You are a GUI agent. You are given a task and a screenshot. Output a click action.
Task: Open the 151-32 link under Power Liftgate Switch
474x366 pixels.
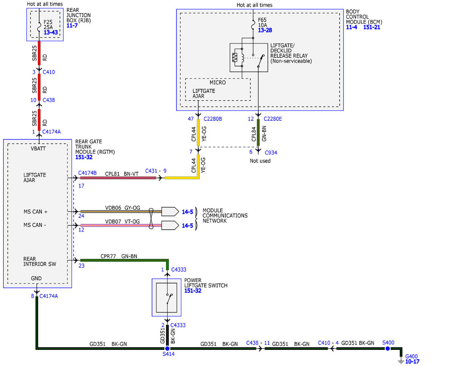pyautogui.click(x=193, y=291)
